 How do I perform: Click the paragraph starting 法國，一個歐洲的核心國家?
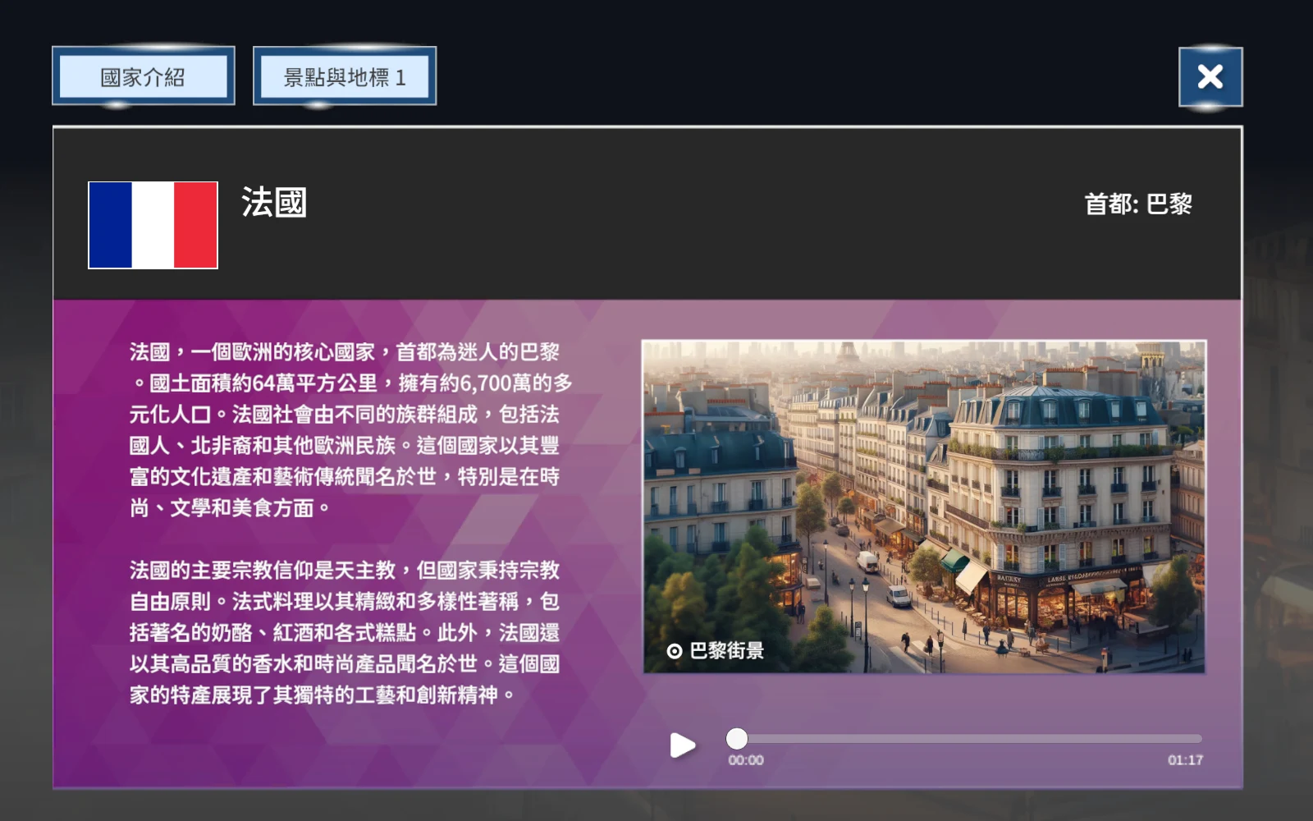[x=350, y=430]
